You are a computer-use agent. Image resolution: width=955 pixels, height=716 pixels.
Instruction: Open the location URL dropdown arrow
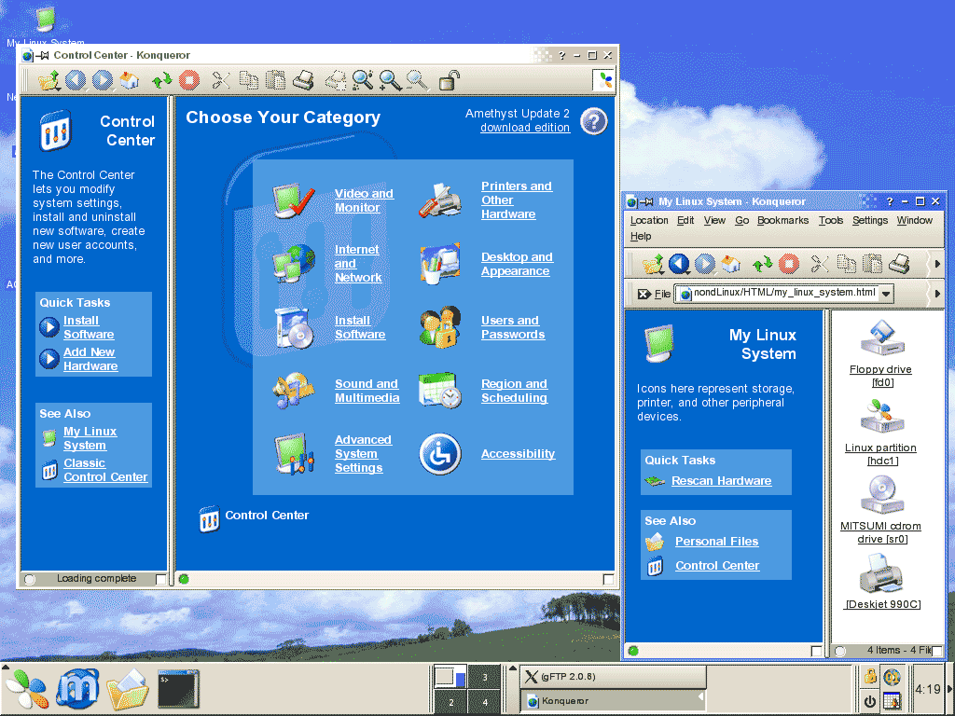pyautogui.click(x=886, y=294)
